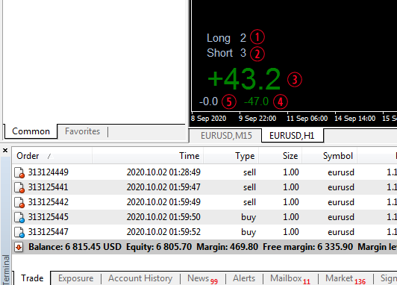Switch to the Favorites tab
The height and width of the screenshot is (285, 397).
coord(83,131)
